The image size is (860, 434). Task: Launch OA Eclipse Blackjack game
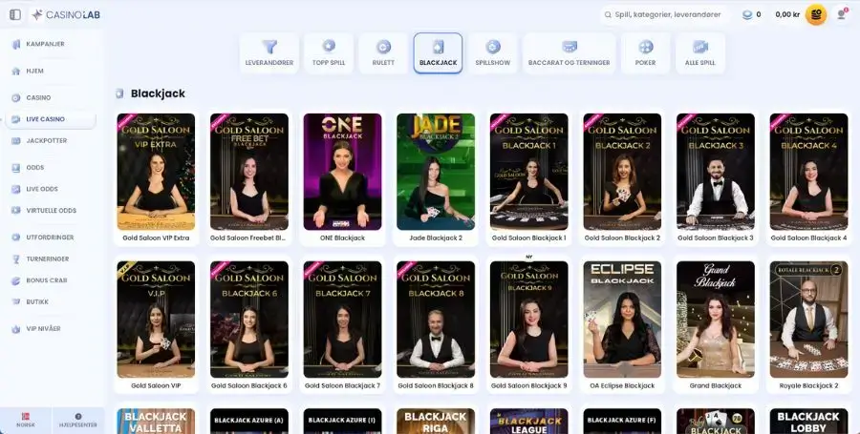click(622, 320)
